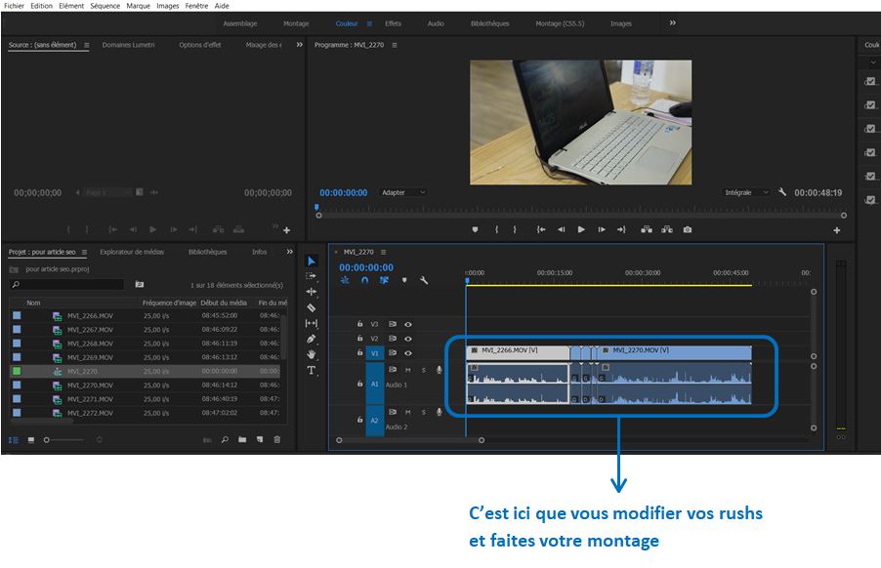Image resolution: width=881 pixels, height=568 pixels.
Task: Select the Selection tool
Action: click(311, 262)
